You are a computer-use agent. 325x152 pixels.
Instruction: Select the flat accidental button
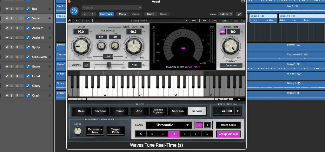click(199, 125)
